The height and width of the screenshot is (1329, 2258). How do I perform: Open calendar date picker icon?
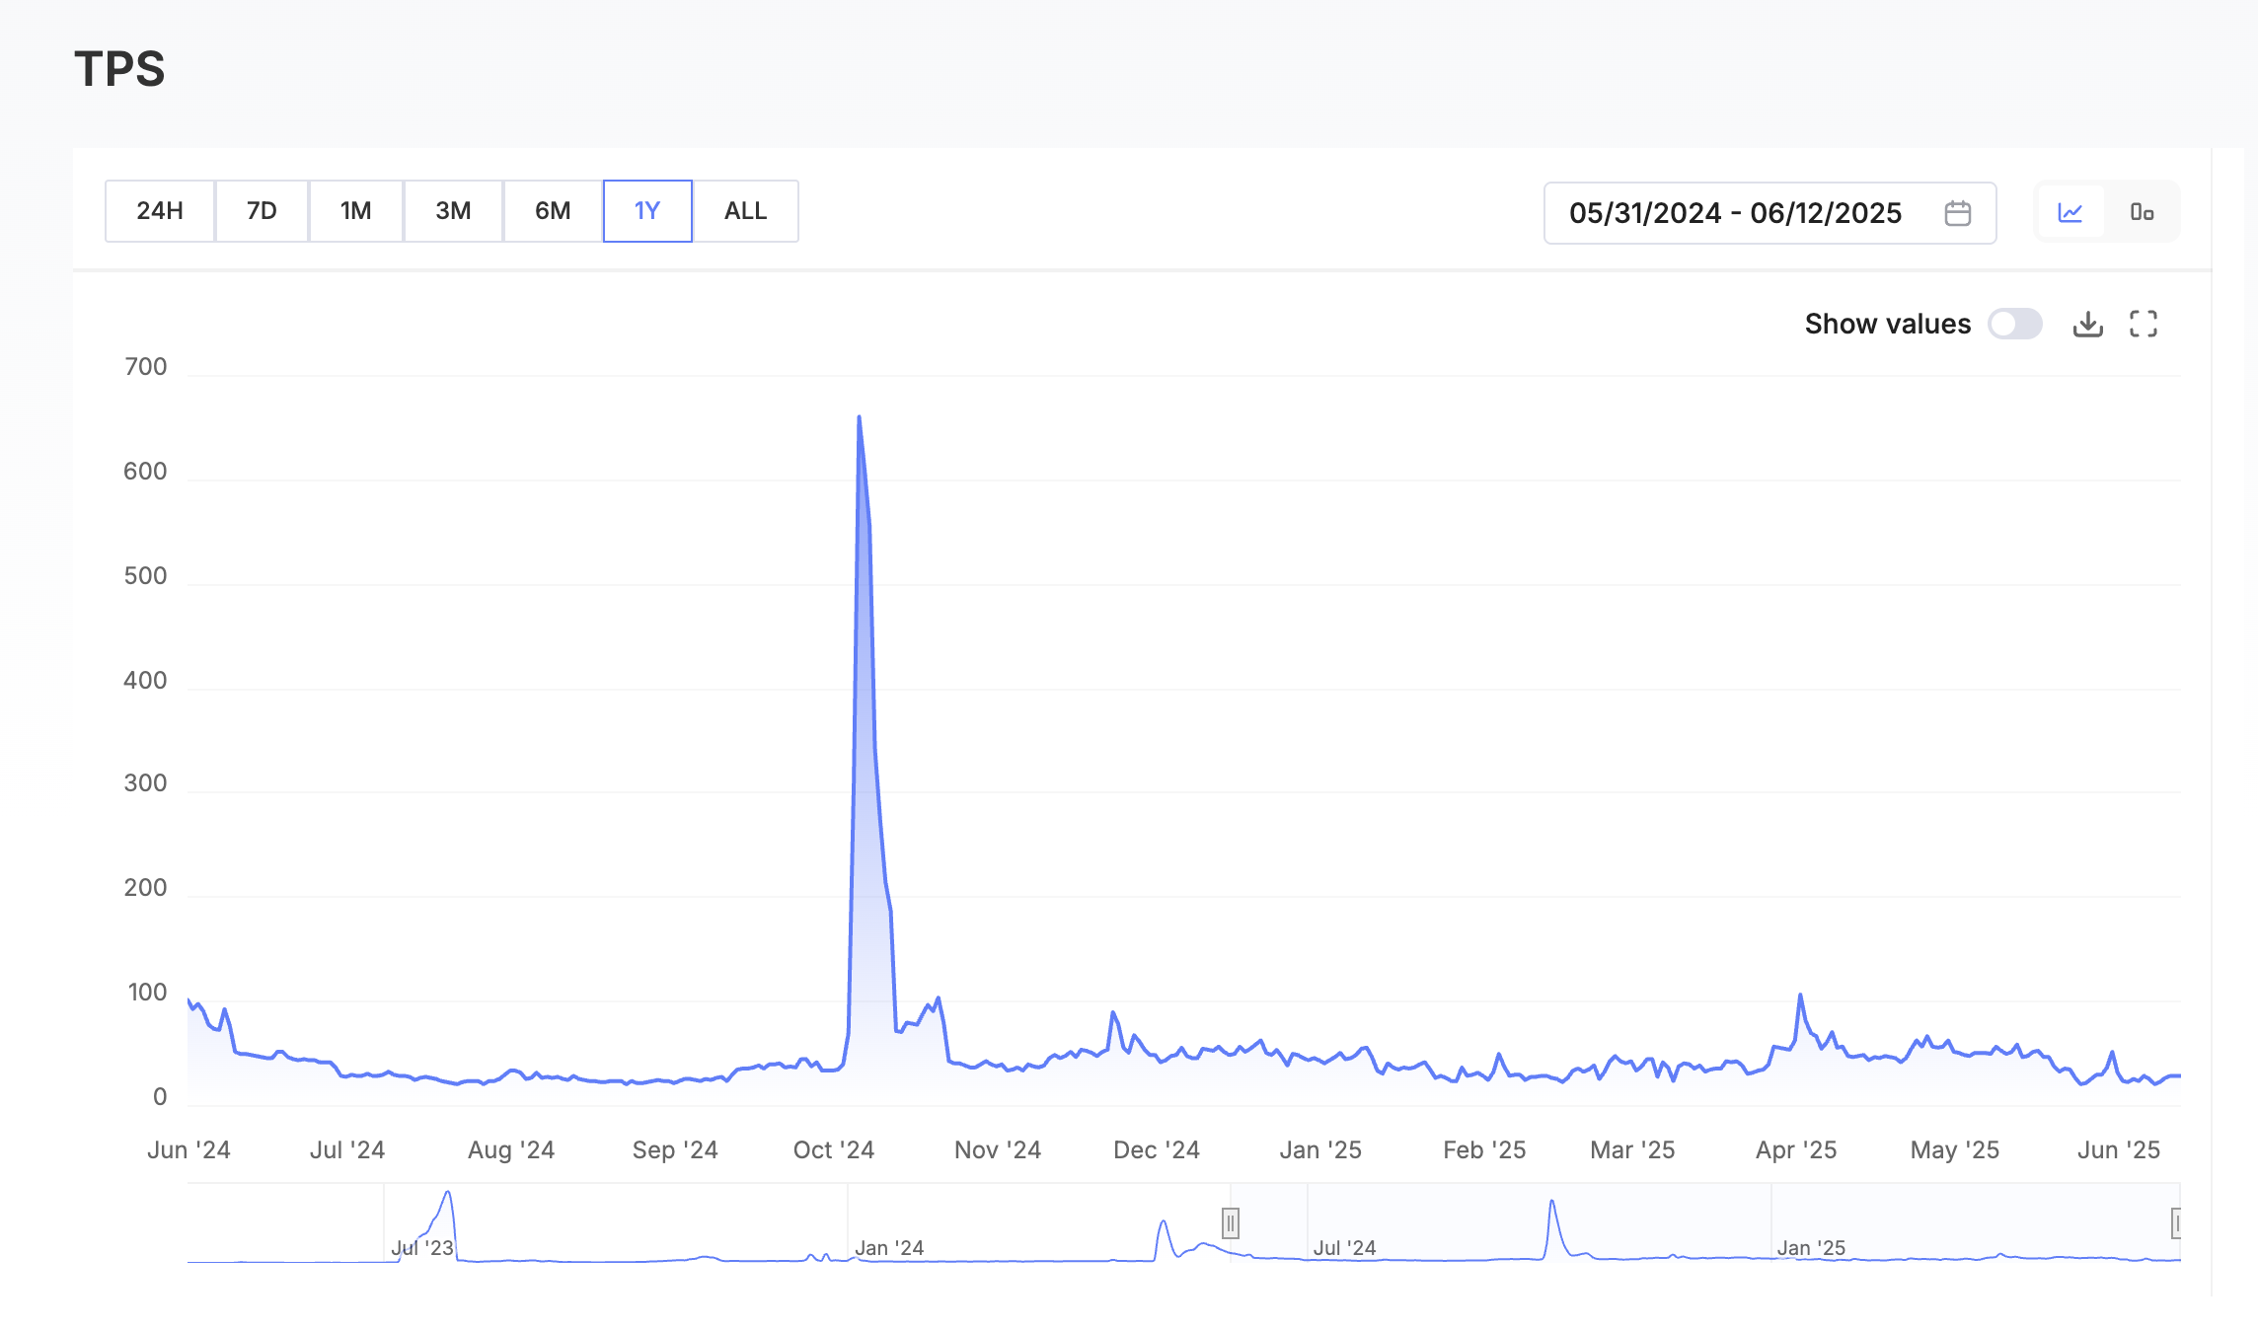[x=1957, y=213]
